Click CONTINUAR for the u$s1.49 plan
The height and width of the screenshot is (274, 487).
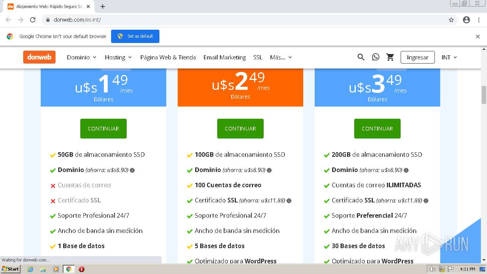tap(103, 129)
